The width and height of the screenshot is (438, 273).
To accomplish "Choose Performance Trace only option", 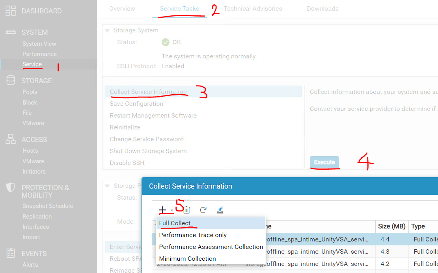I will pos(192,234).
